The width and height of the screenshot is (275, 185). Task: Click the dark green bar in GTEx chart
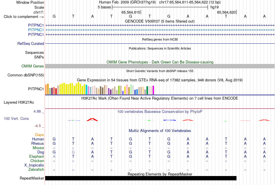147,90
